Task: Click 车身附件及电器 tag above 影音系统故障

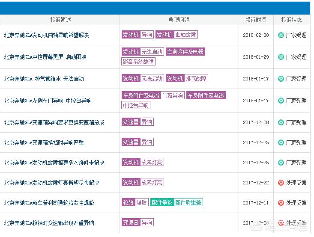Action: 185,52
